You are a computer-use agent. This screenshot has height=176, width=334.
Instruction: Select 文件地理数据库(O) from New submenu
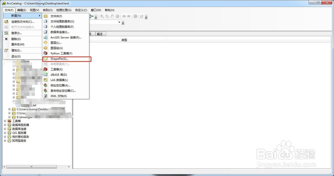(66, 21)
